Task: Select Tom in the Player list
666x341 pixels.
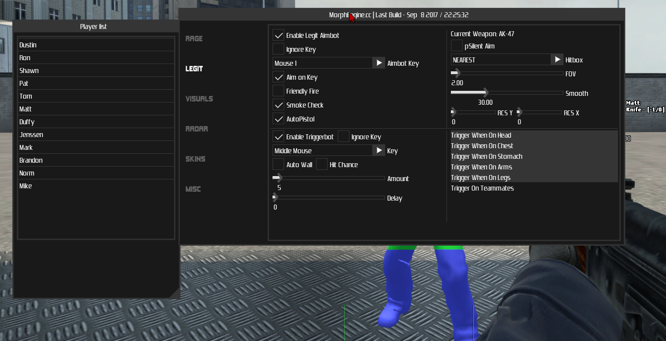Action: coord(96,96)
